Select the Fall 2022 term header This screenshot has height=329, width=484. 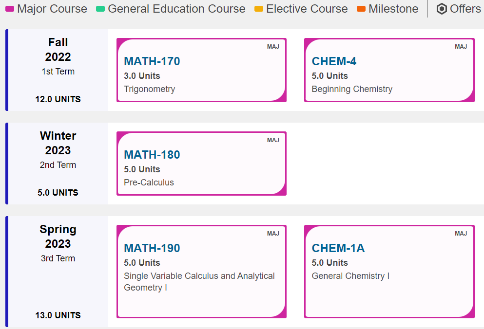58,49
